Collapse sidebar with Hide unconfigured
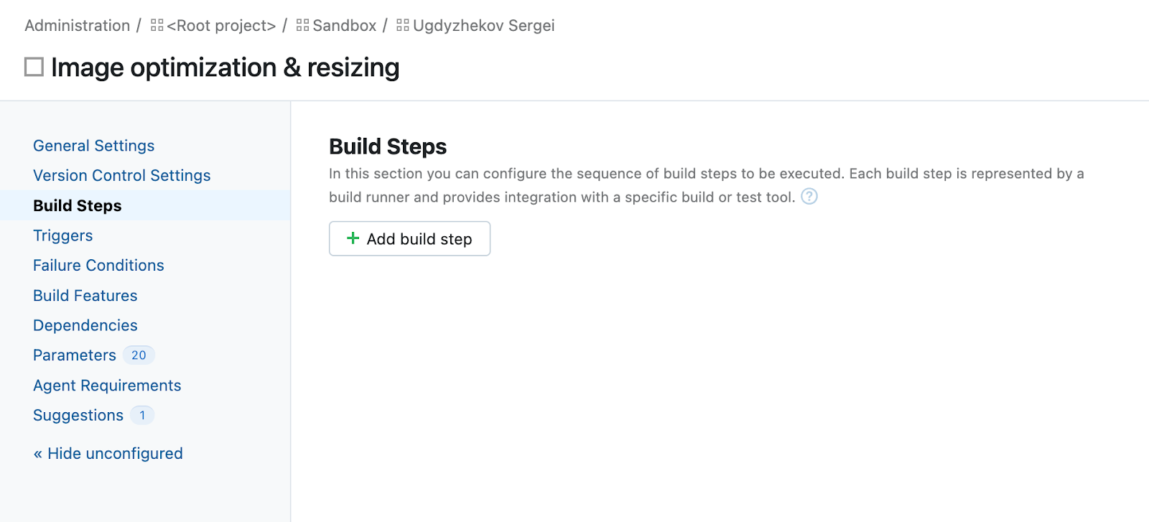Screen dimensions: 1149x522 108,454
